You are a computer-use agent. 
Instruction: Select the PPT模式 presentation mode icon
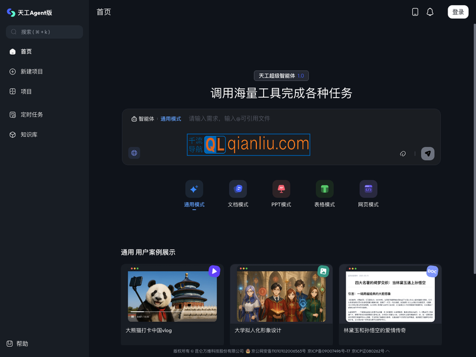(281, 190)
